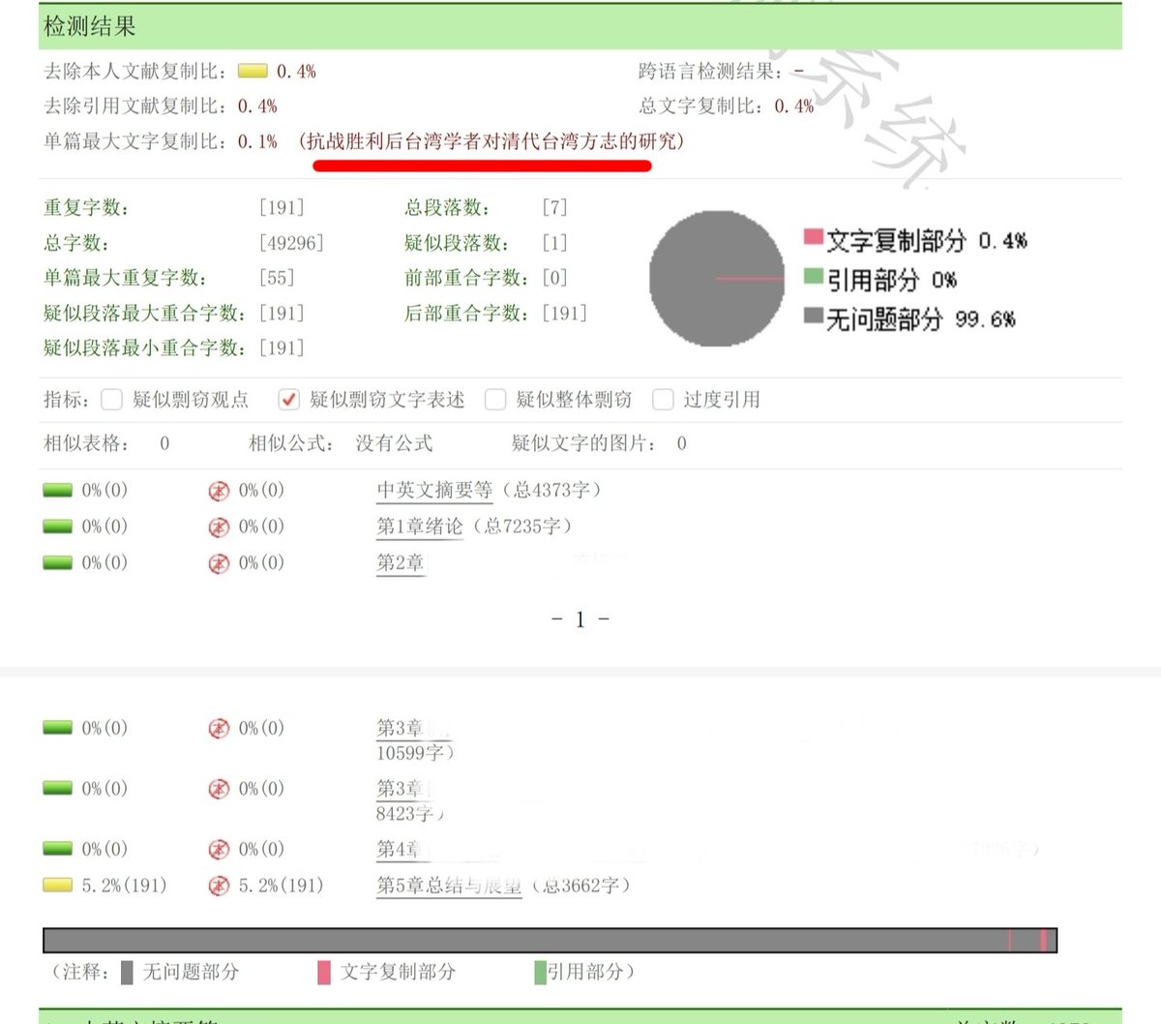
Task: Open the 第5章总结与展望 link
Action: [449, 886]
